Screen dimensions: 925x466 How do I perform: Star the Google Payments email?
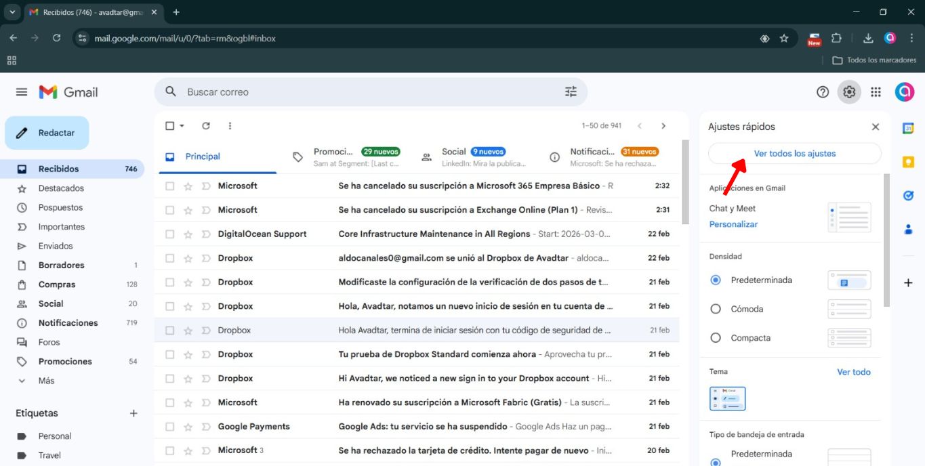click(188, 427)
